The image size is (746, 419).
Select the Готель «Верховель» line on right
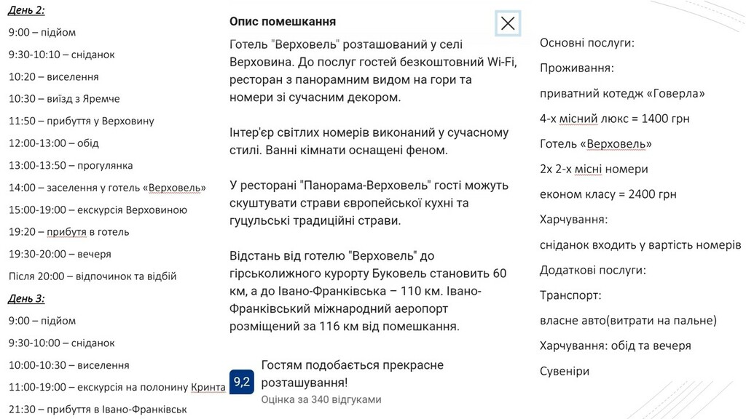(x=595, y=144)
